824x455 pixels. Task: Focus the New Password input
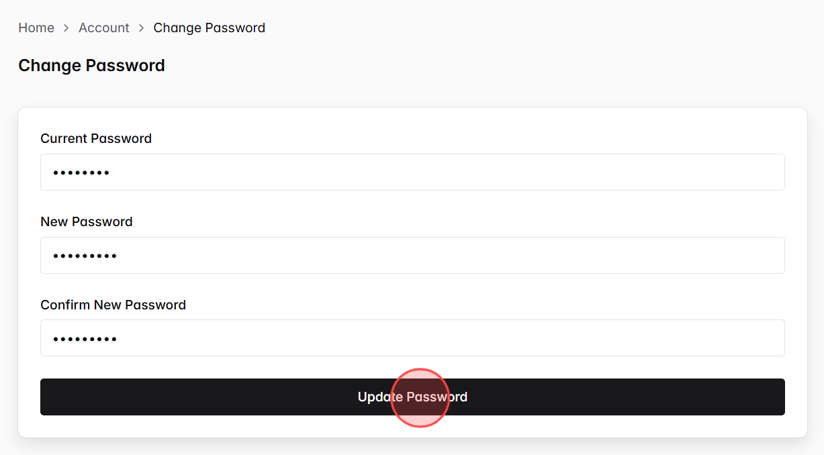pyautogui.click(x=412, y=255)
